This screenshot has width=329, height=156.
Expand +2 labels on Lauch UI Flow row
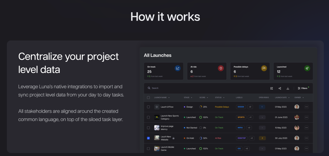point(250,107)
